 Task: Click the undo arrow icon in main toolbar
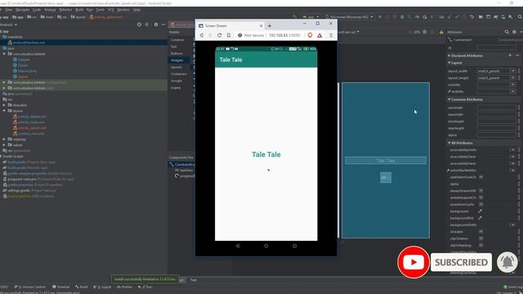472,16
